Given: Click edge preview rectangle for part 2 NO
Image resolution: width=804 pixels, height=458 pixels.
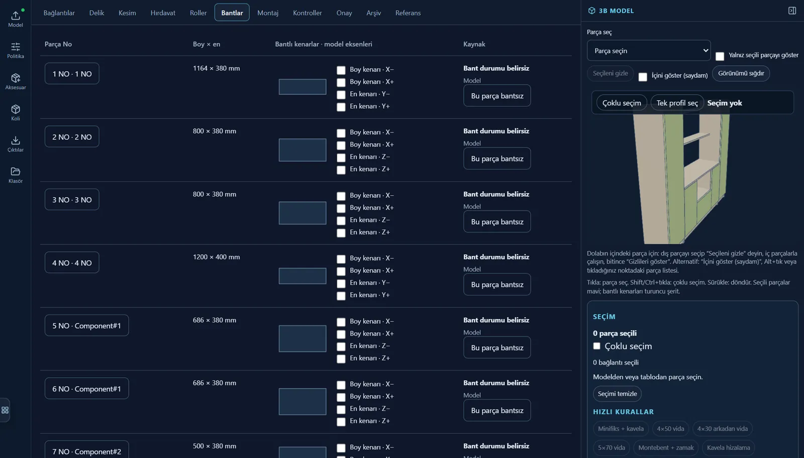Looking at the screenshot, I should click(303, 150).
